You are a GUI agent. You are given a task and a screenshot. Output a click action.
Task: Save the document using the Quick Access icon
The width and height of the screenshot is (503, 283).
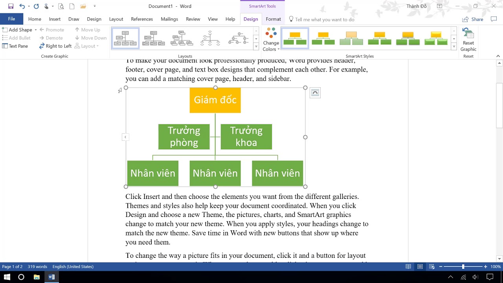[x=11, y=6]
